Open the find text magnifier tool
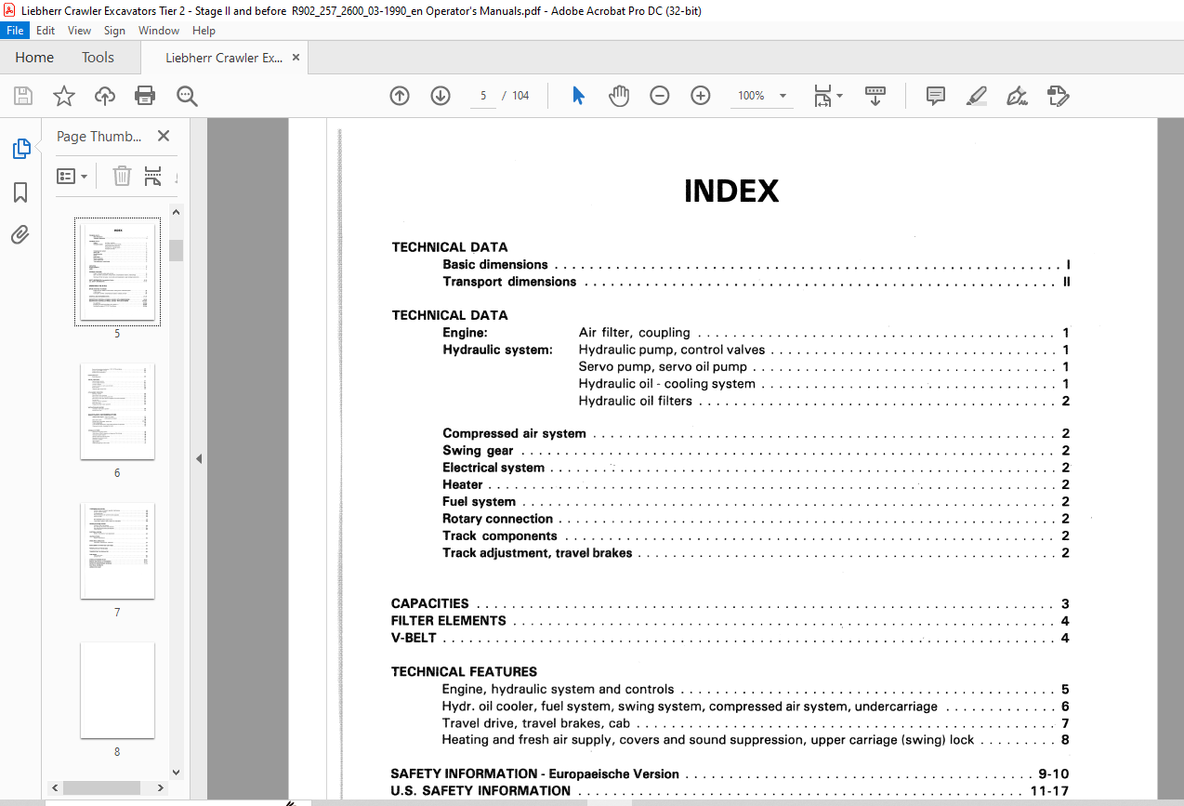Image resolution: width=1184 pixels, height=806 pixels. pyautogui.click(x=187, y=96)
